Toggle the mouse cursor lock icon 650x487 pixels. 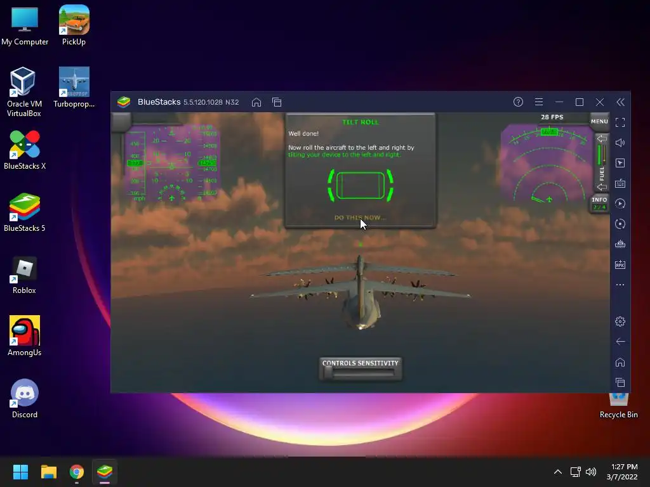pos(620,163)
